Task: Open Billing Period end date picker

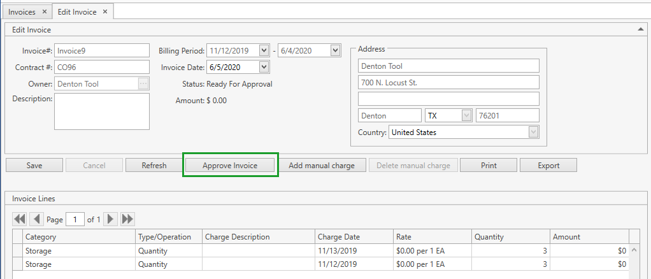Action: 336,51
